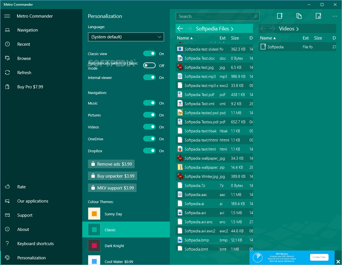Click the Buy Pro shopping bag icon
Image resolution: width=342 pixels, height=265 pixels.
click(x=7, y=87)
